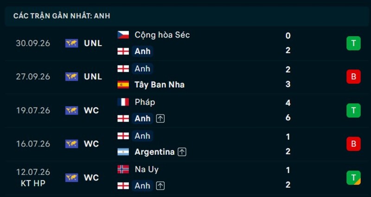Click the T badge for the Na Uy match
Screen dimensions: 371x197
tap(353, 178)
